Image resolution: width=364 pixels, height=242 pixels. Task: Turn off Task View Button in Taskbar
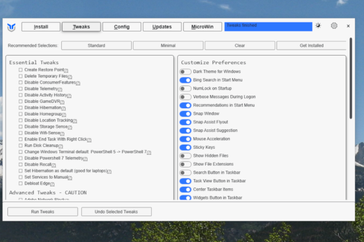point(185,181)
